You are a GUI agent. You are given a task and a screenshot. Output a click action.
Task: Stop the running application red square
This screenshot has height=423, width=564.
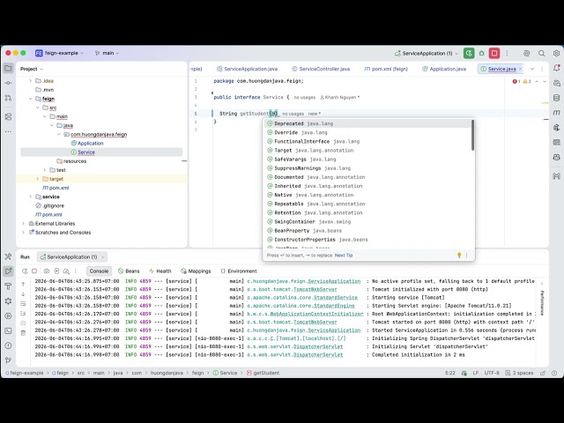[x=494, y=53]
